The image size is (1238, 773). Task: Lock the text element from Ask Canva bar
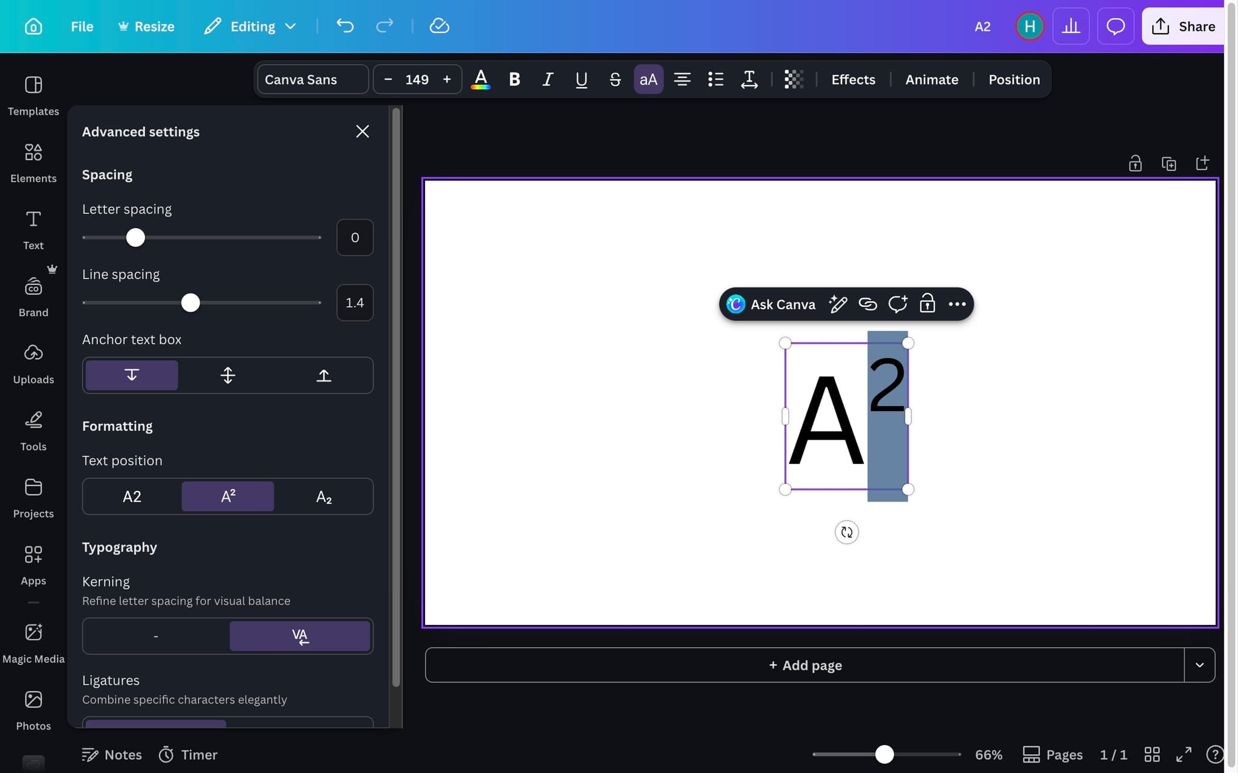[x=927, y=304]
